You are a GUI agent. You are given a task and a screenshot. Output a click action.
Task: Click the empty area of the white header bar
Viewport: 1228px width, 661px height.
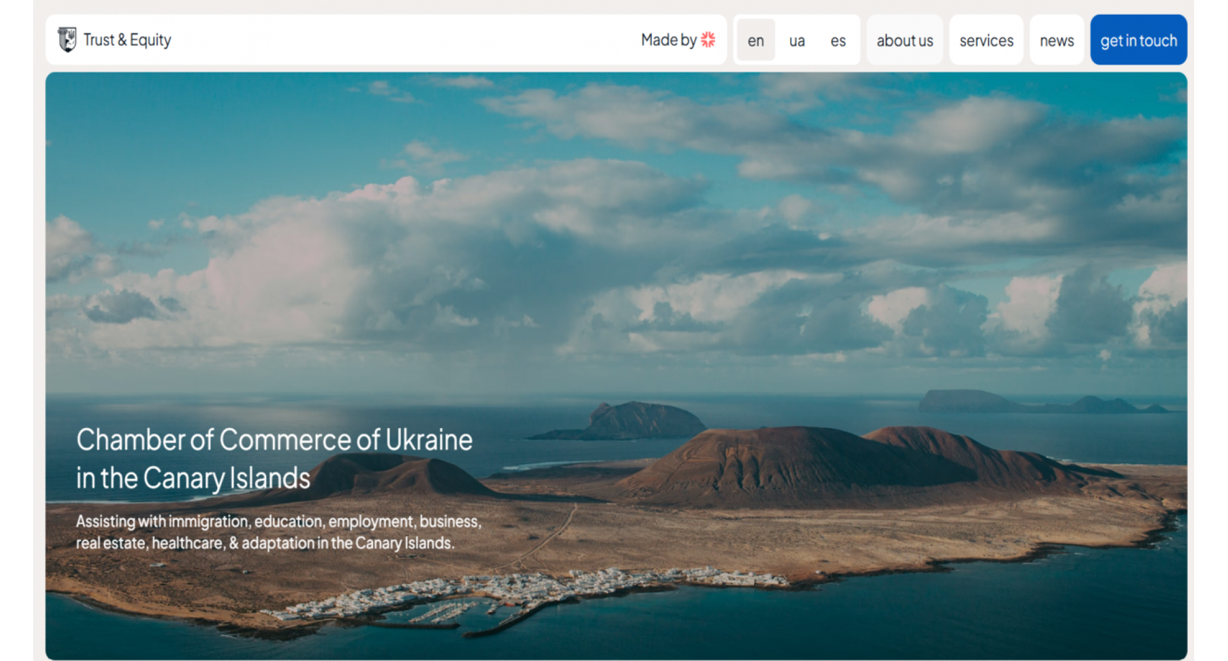403,40
